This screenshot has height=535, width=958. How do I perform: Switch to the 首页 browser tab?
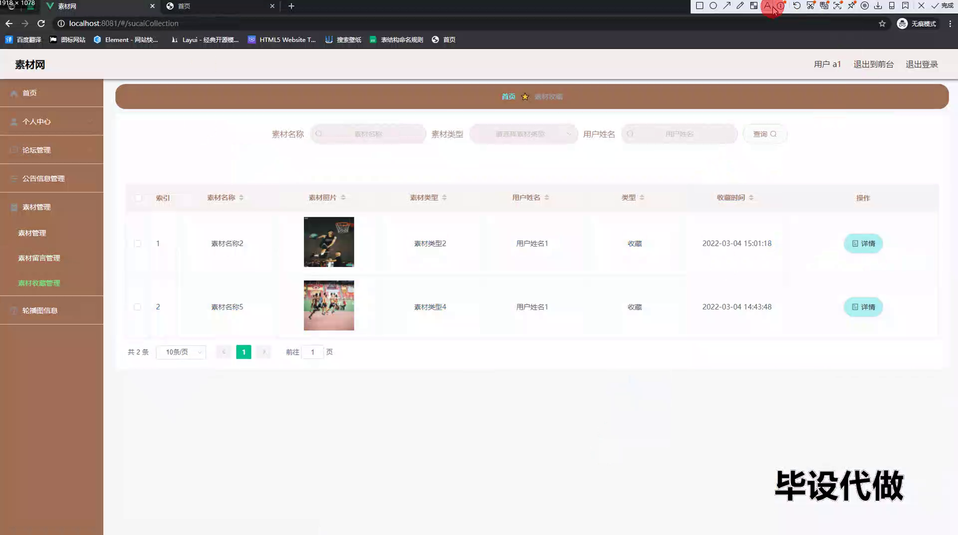(220, 6)
